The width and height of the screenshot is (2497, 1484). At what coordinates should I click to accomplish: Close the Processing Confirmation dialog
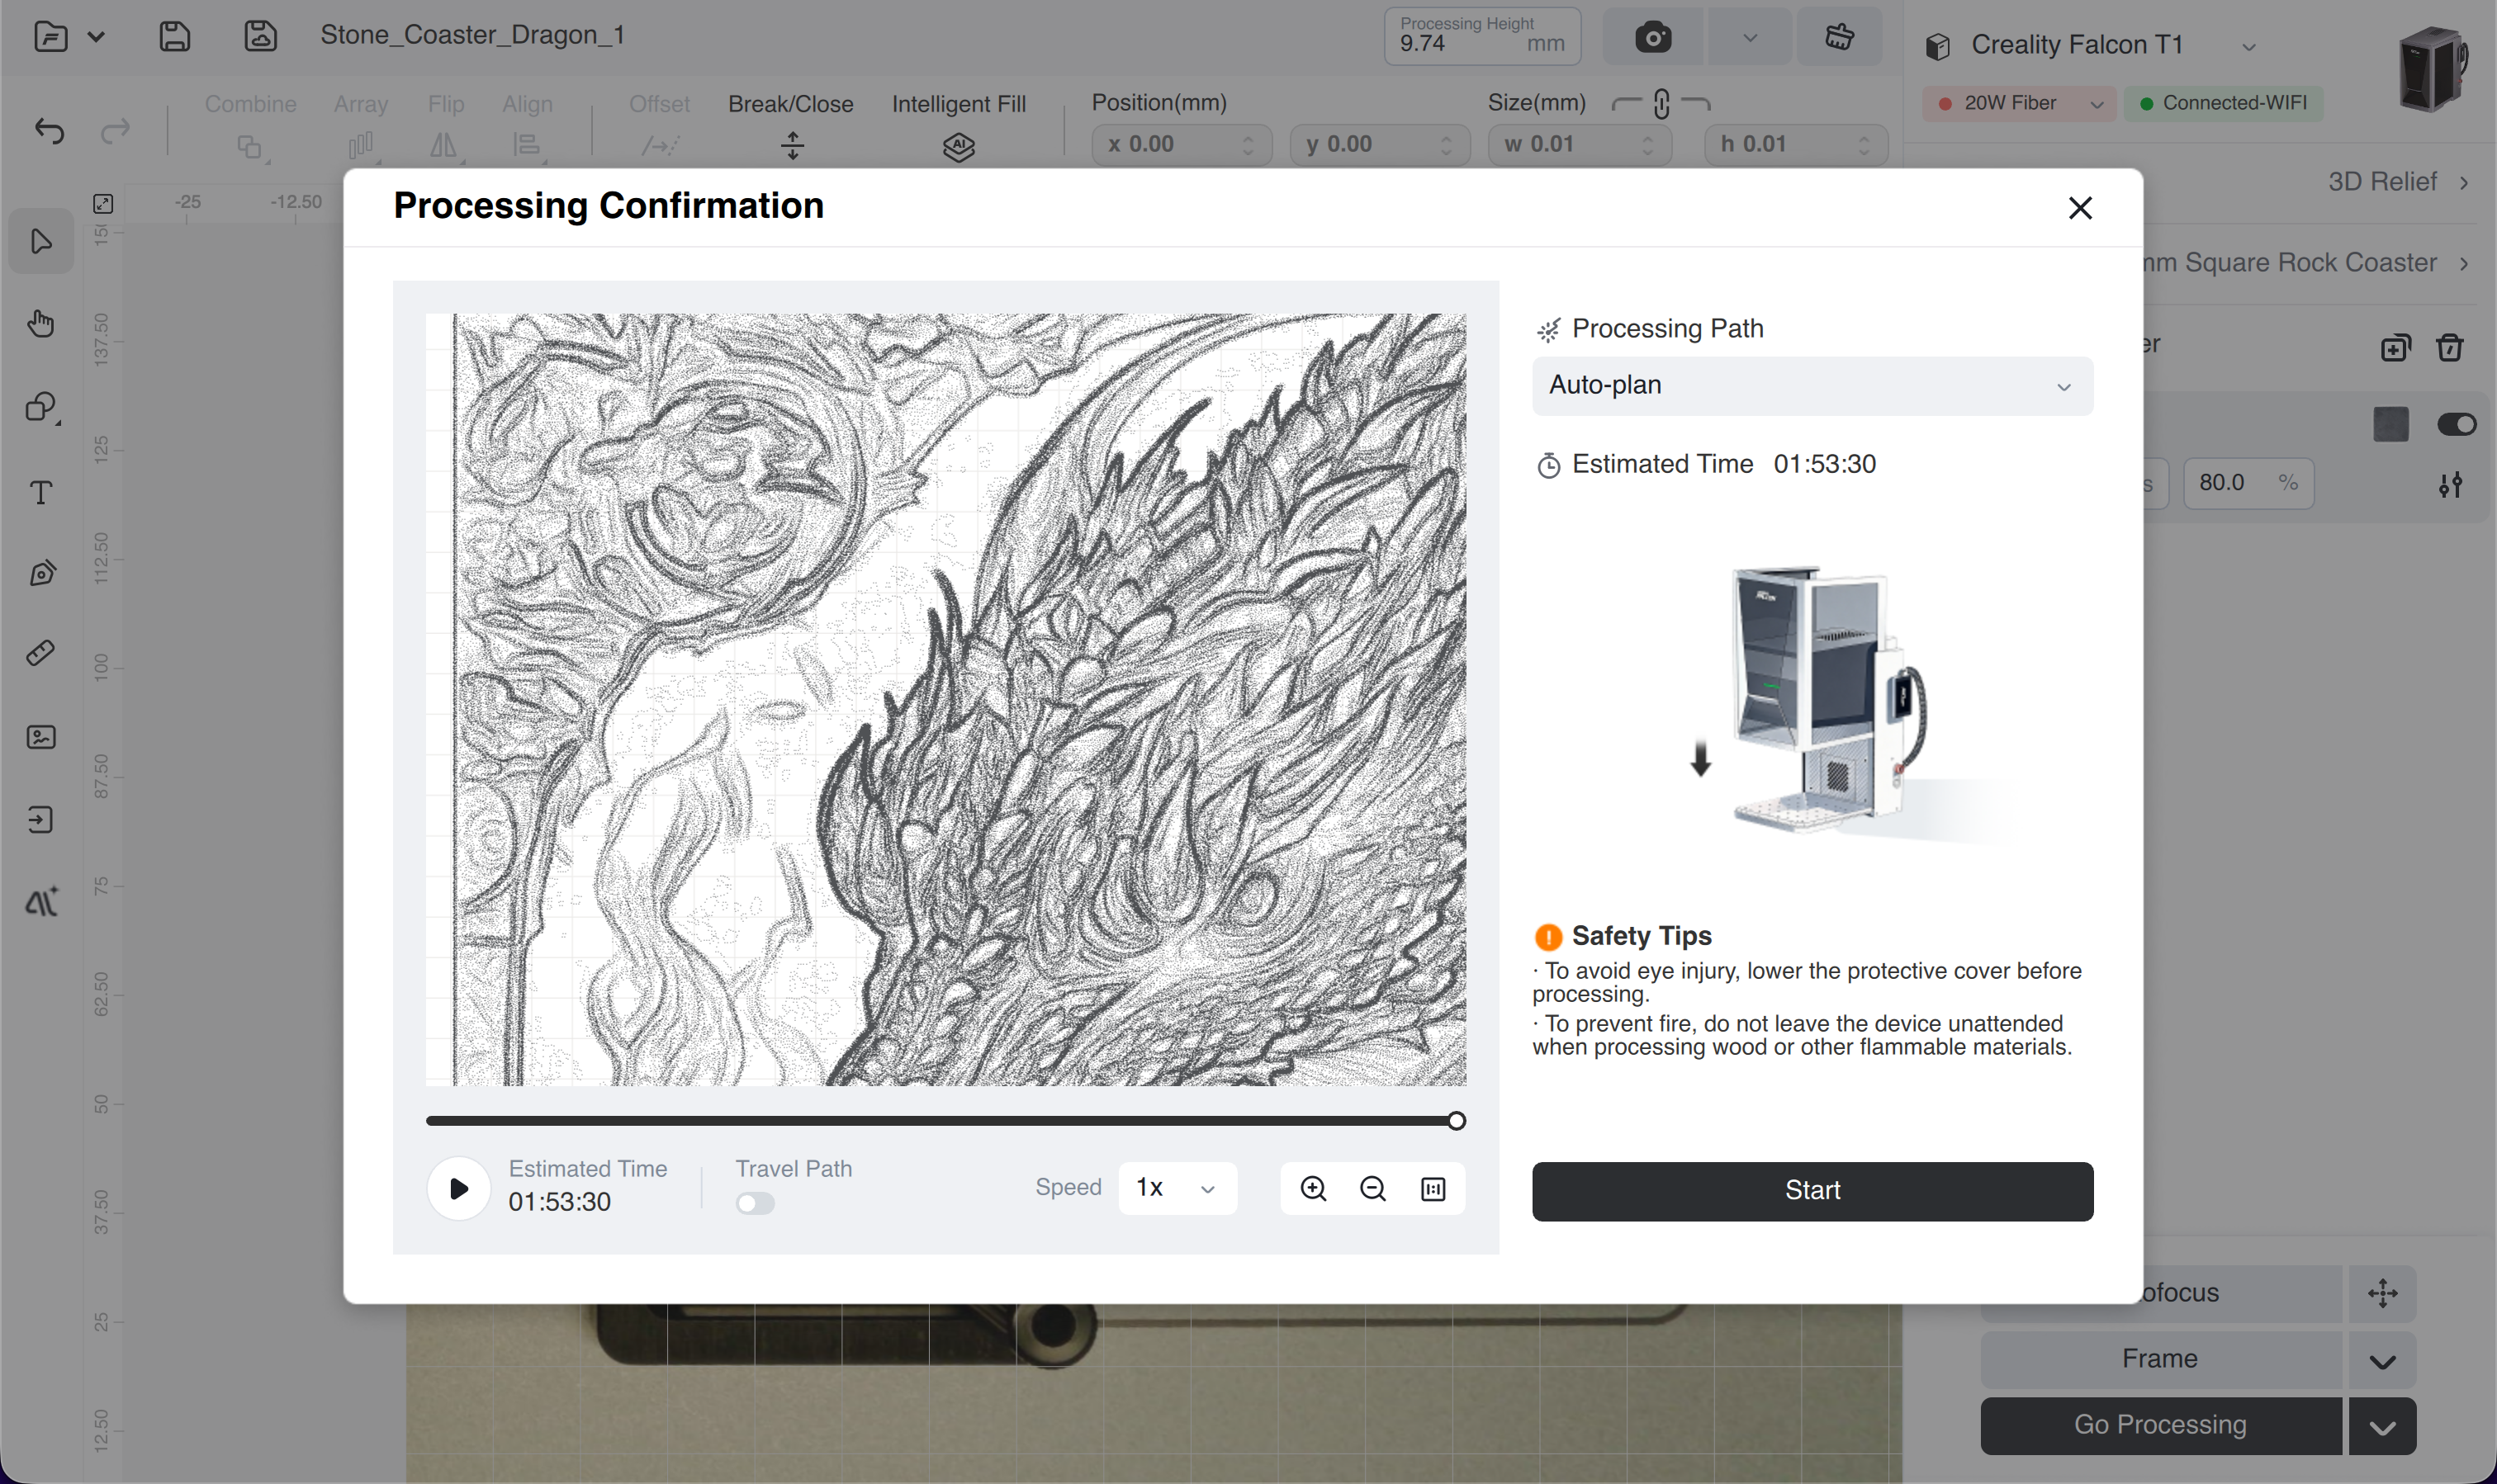coord(2080,208)
